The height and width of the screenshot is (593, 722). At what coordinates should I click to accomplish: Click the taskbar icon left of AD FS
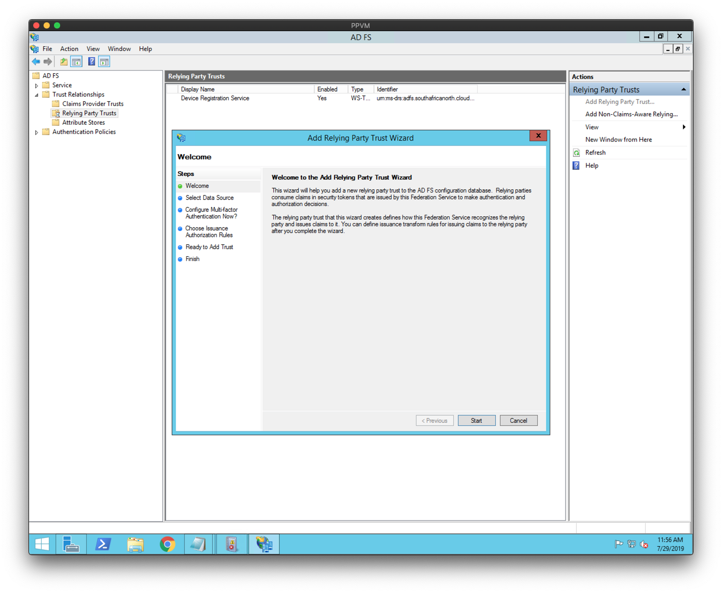pos(231,544)
